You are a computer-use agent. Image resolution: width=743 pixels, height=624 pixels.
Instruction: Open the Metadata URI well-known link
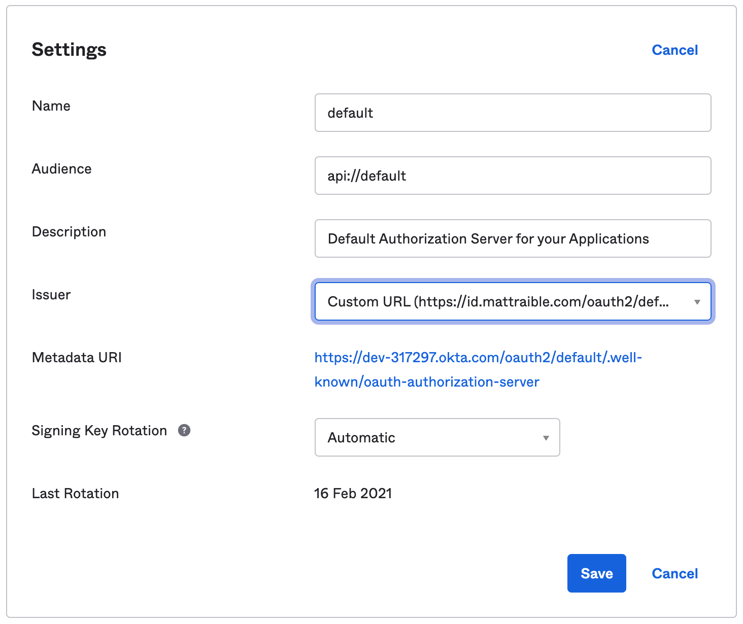(x=478, y=369)
